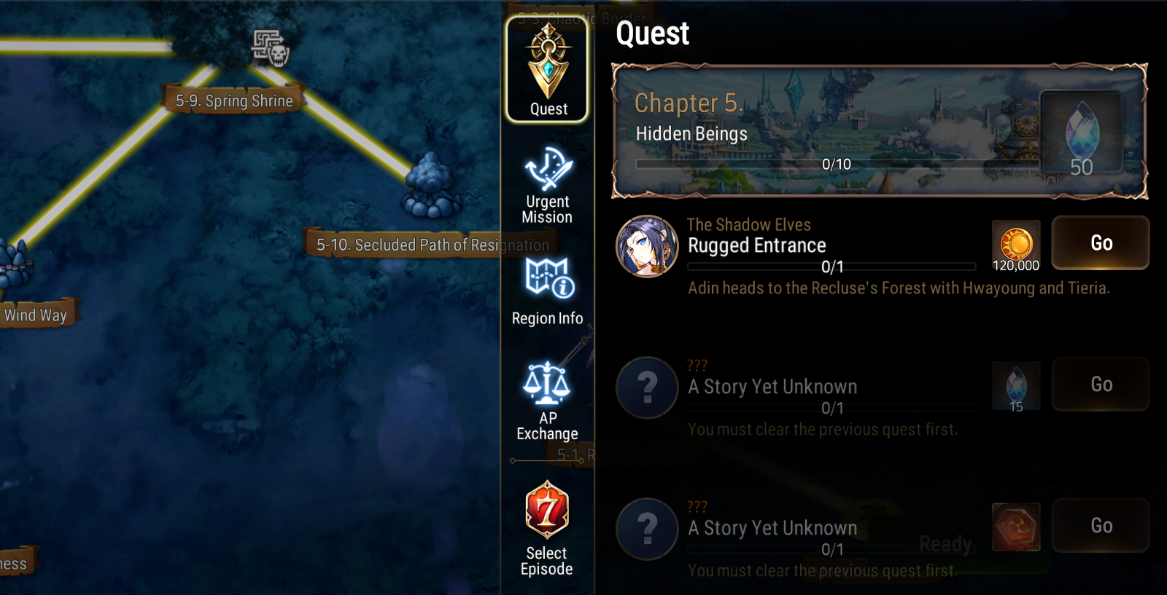Open Urgent Mission icon

548,185
